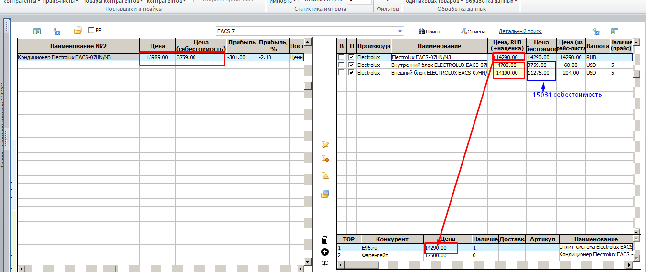Open the EACS 7 search combo dropdown arrow
The height and width of the screenshot is (272, 646).
click(x=400, y=32)
